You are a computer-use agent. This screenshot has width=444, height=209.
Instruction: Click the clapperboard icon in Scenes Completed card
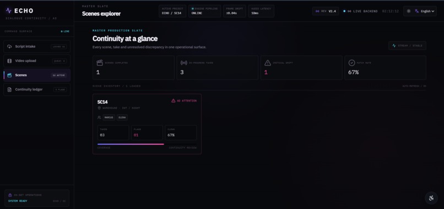coord(99,63)
